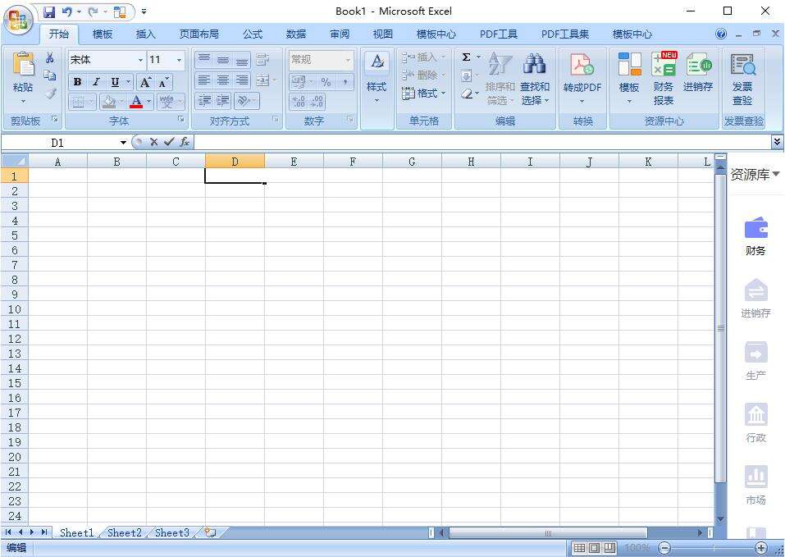The width and height of the screenshot is (785, 557).
Task: Open the Templates (模板) resource icon
Action: tap(629, 79)
